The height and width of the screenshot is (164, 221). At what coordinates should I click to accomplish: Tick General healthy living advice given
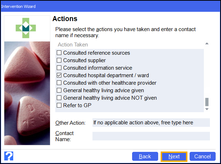(59, 90)
